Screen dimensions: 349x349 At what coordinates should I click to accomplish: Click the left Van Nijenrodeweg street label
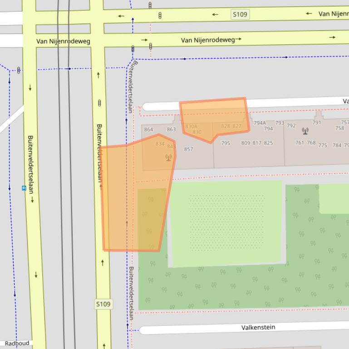[63, 42]
